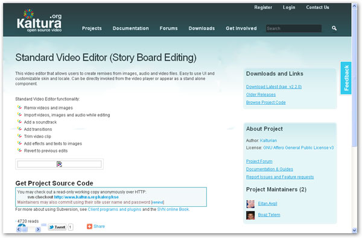Open the Documentation menu

click(131, 28)
